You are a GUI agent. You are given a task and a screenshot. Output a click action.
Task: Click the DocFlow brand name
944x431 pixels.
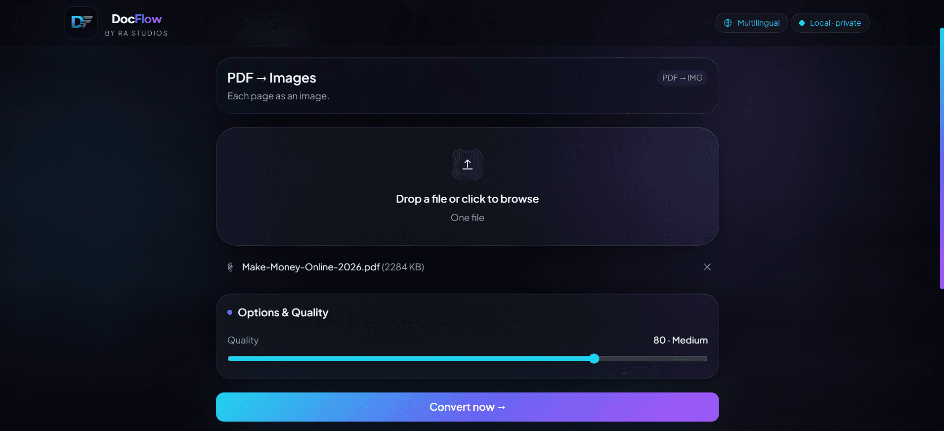(137, 19)
